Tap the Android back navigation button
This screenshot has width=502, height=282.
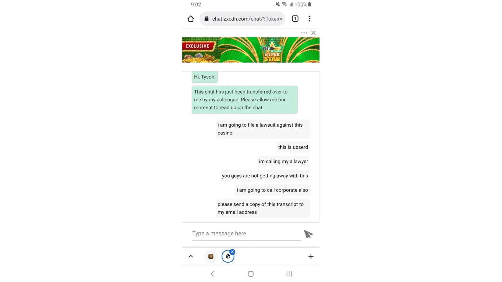point(212,274)
